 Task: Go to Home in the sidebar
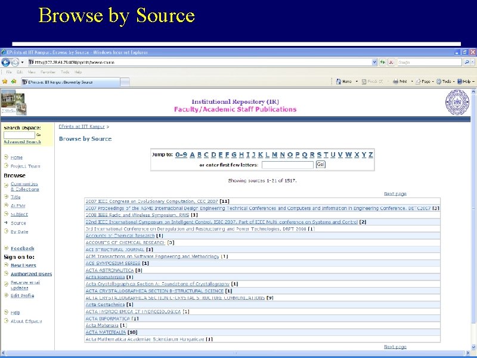pos(17,158)
